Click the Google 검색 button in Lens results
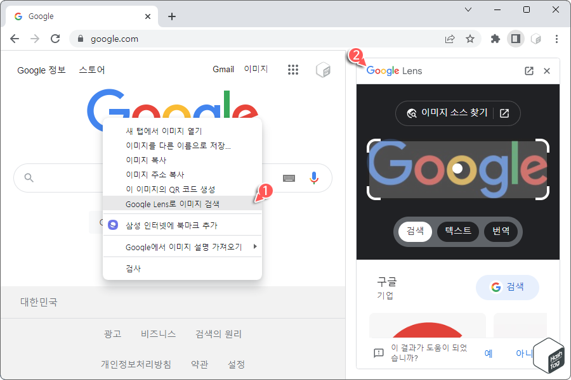571x380 pixels. (508, 288)
